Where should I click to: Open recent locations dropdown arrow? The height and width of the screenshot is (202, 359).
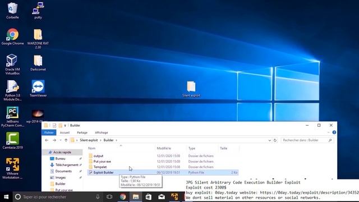click(61, 140)
